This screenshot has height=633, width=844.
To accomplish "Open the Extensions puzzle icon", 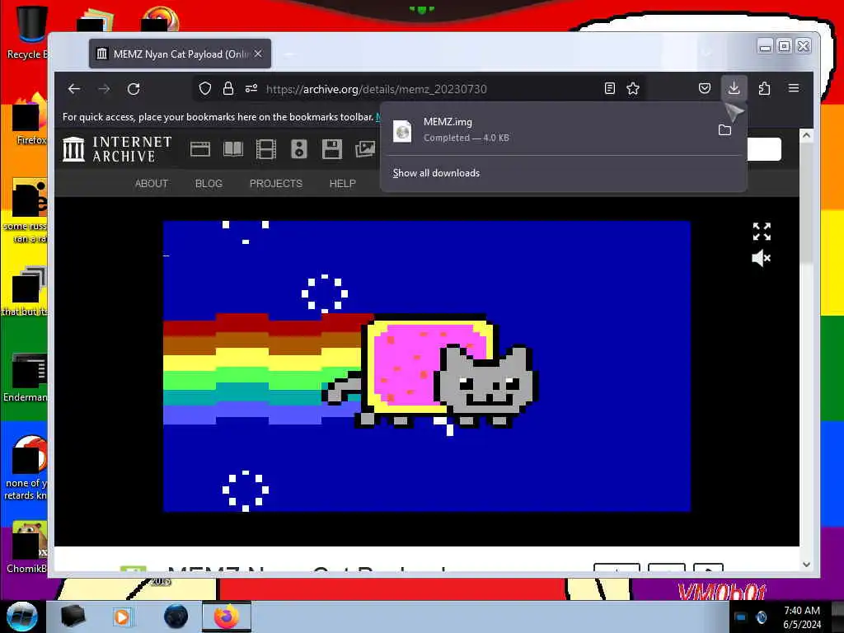I will pos(764,88).
